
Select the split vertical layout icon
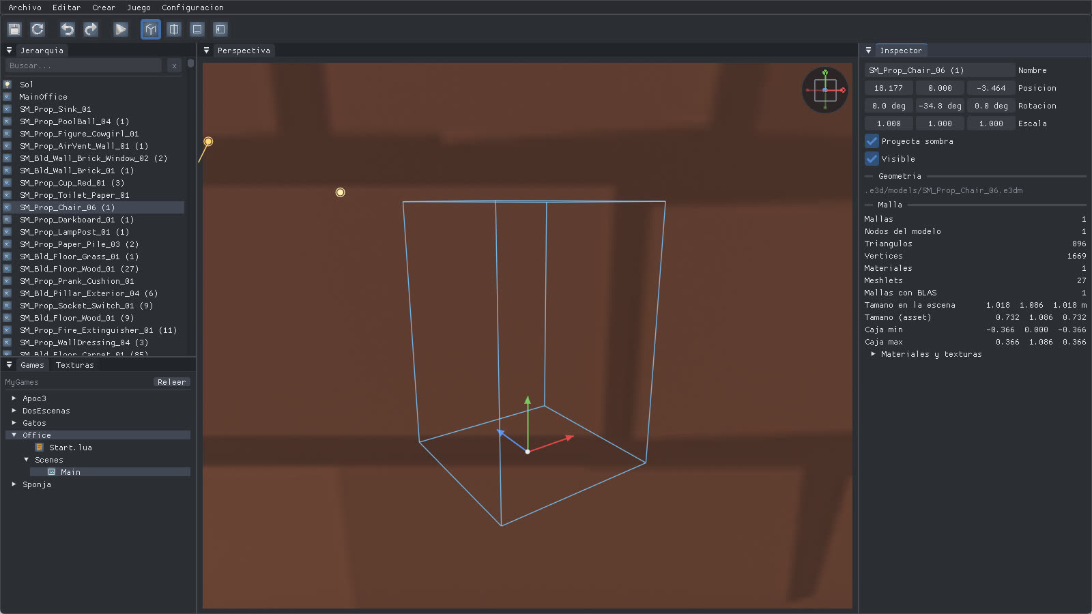point(174,29)
